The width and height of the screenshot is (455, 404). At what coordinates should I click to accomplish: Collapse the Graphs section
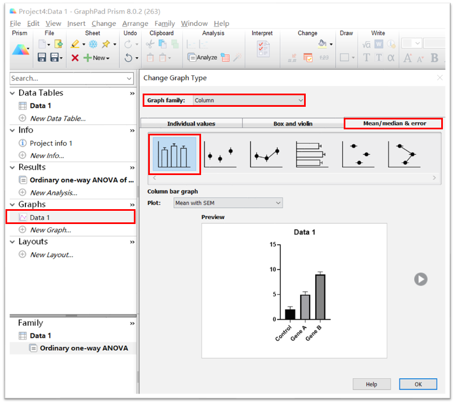click(x=12, y=204)
